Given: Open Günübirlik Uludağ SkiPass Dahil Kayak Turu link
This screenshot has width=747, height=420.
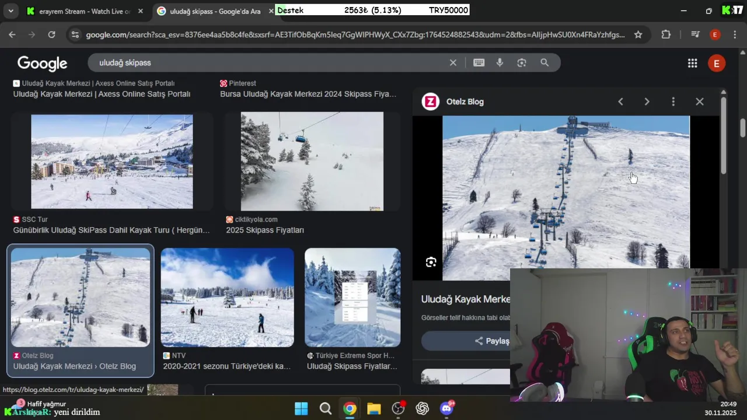Looking at the screenshot, I should tap(111, 230).
